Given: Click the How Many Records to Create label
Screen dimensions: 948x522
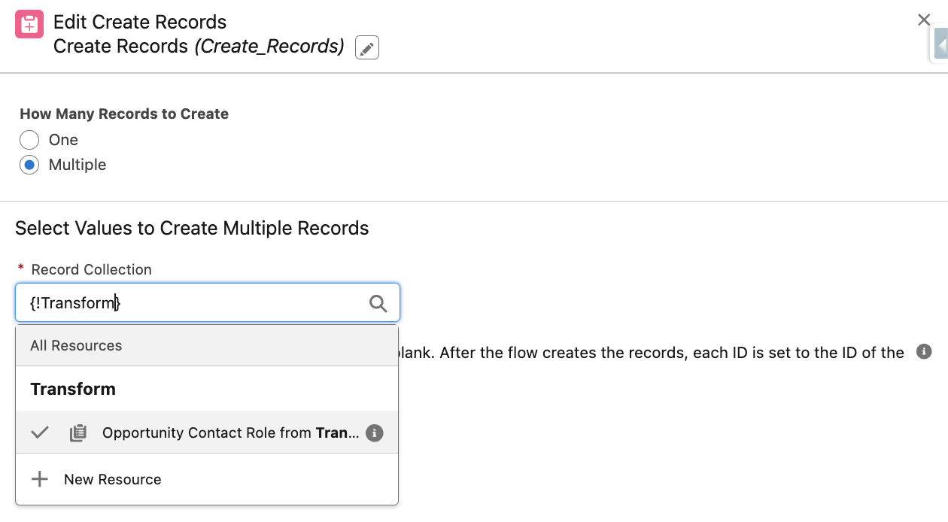Looking at the screenshot, I should (124, 114).
